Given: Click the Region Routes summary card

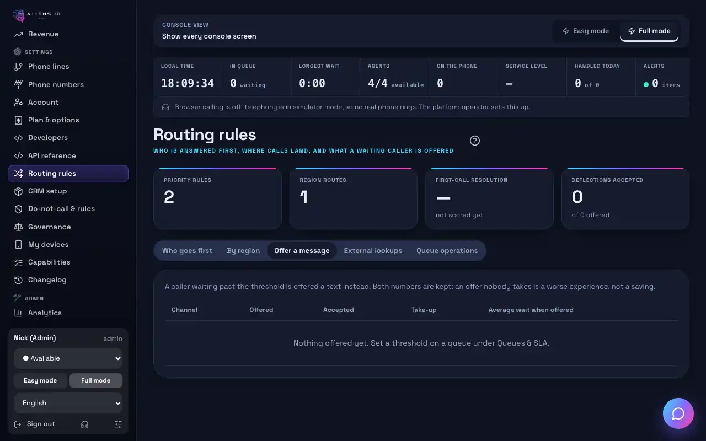Looking at the screenshot, I should [x=354, y=198].
